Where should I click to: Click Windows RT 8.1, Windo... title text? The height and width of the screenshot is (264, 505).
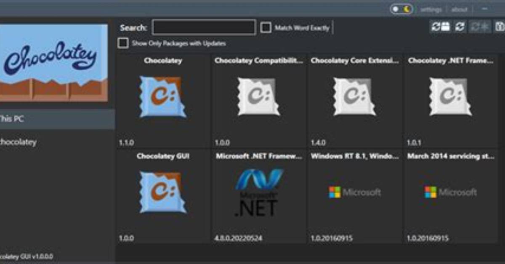point(355,156)
